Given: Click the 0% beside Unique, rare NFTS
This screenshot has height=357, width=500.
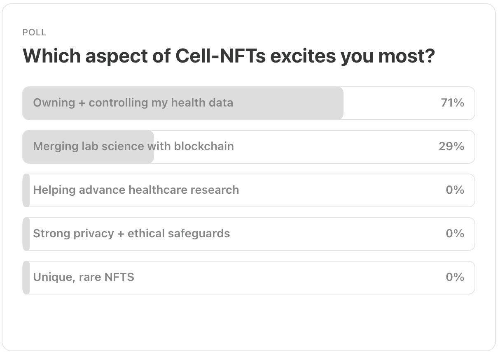Looking at the screenshot, I should [x=455, y=277].
